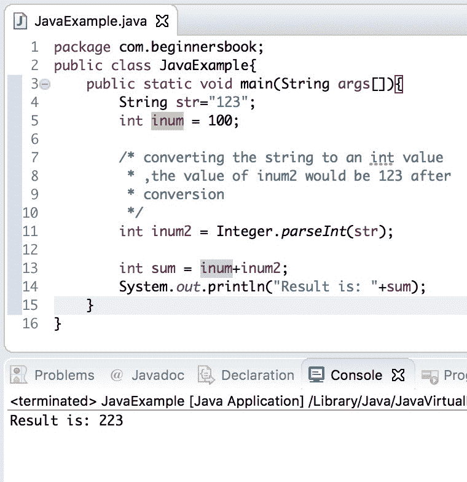The image size is (467, 482).
Task: Click line number 11 in the gutter
Action: point(30,231)
